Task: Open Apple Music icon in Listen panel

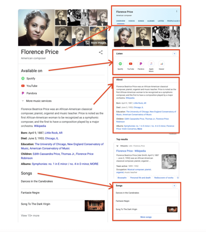Action: point(151,64)
